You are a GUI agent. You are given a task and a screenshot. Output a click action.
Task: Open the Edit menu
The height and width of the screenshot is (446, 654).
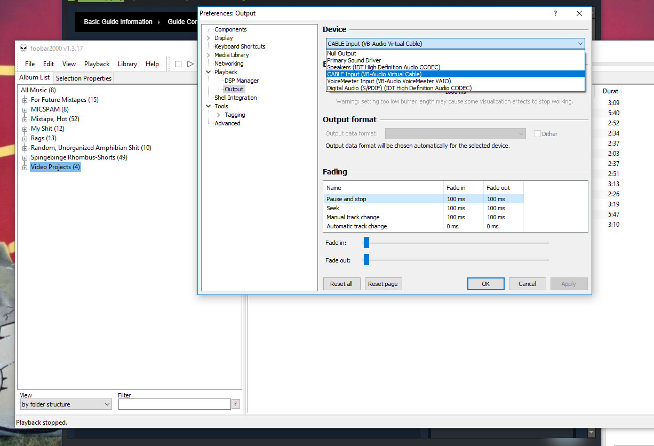coord(49,64)
